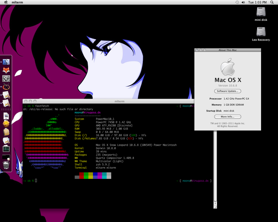Zoom the mlterm window with third titlebar button
Screen dimensions: 278x222
pyautogui.click(x=35, y=101)
